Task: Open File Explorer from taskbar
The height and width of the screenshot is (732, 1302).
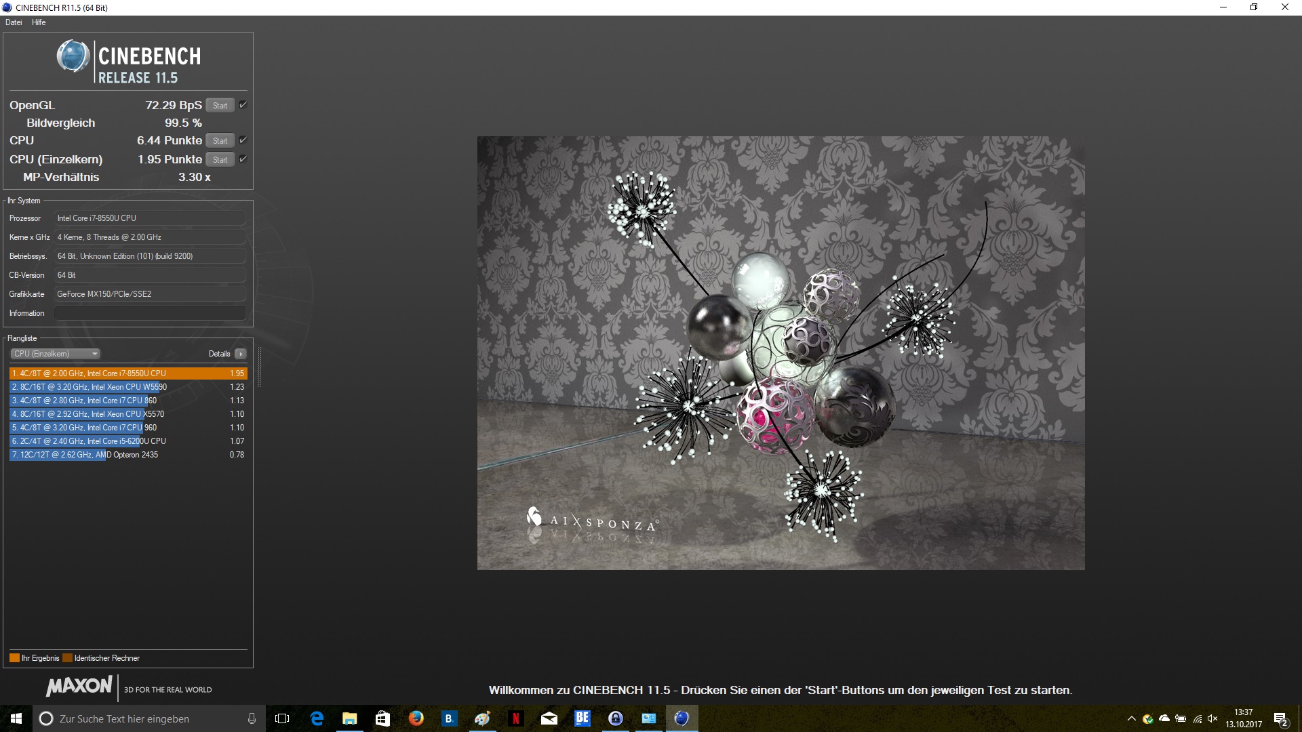Action: tap(349, 718)
